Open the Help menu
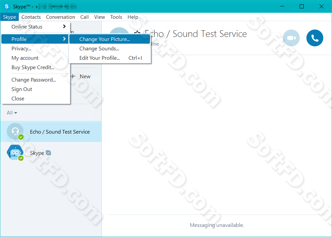Viewport: 332px width, 237px height. coord(133,17)
